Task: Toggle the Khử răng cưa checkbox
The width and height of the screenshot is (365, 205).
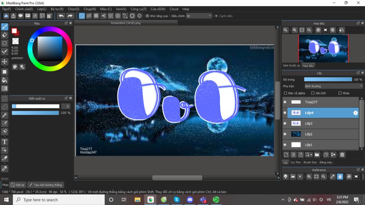Action: pos(147,16)
